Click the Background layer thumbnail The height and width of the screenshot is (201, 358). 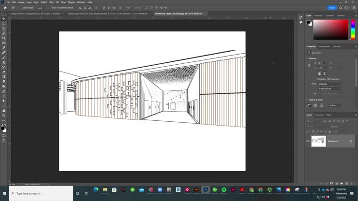(x=318, y=141)
